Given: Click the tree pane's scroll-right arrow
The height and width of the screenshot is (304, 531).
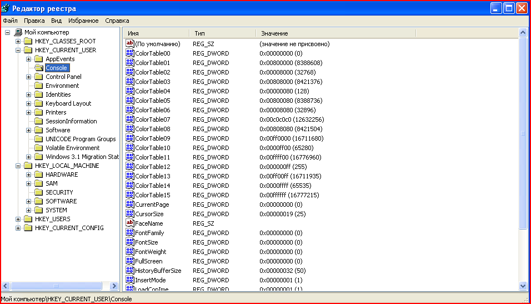Looking at the screenshot, I should tap(114, 286).
